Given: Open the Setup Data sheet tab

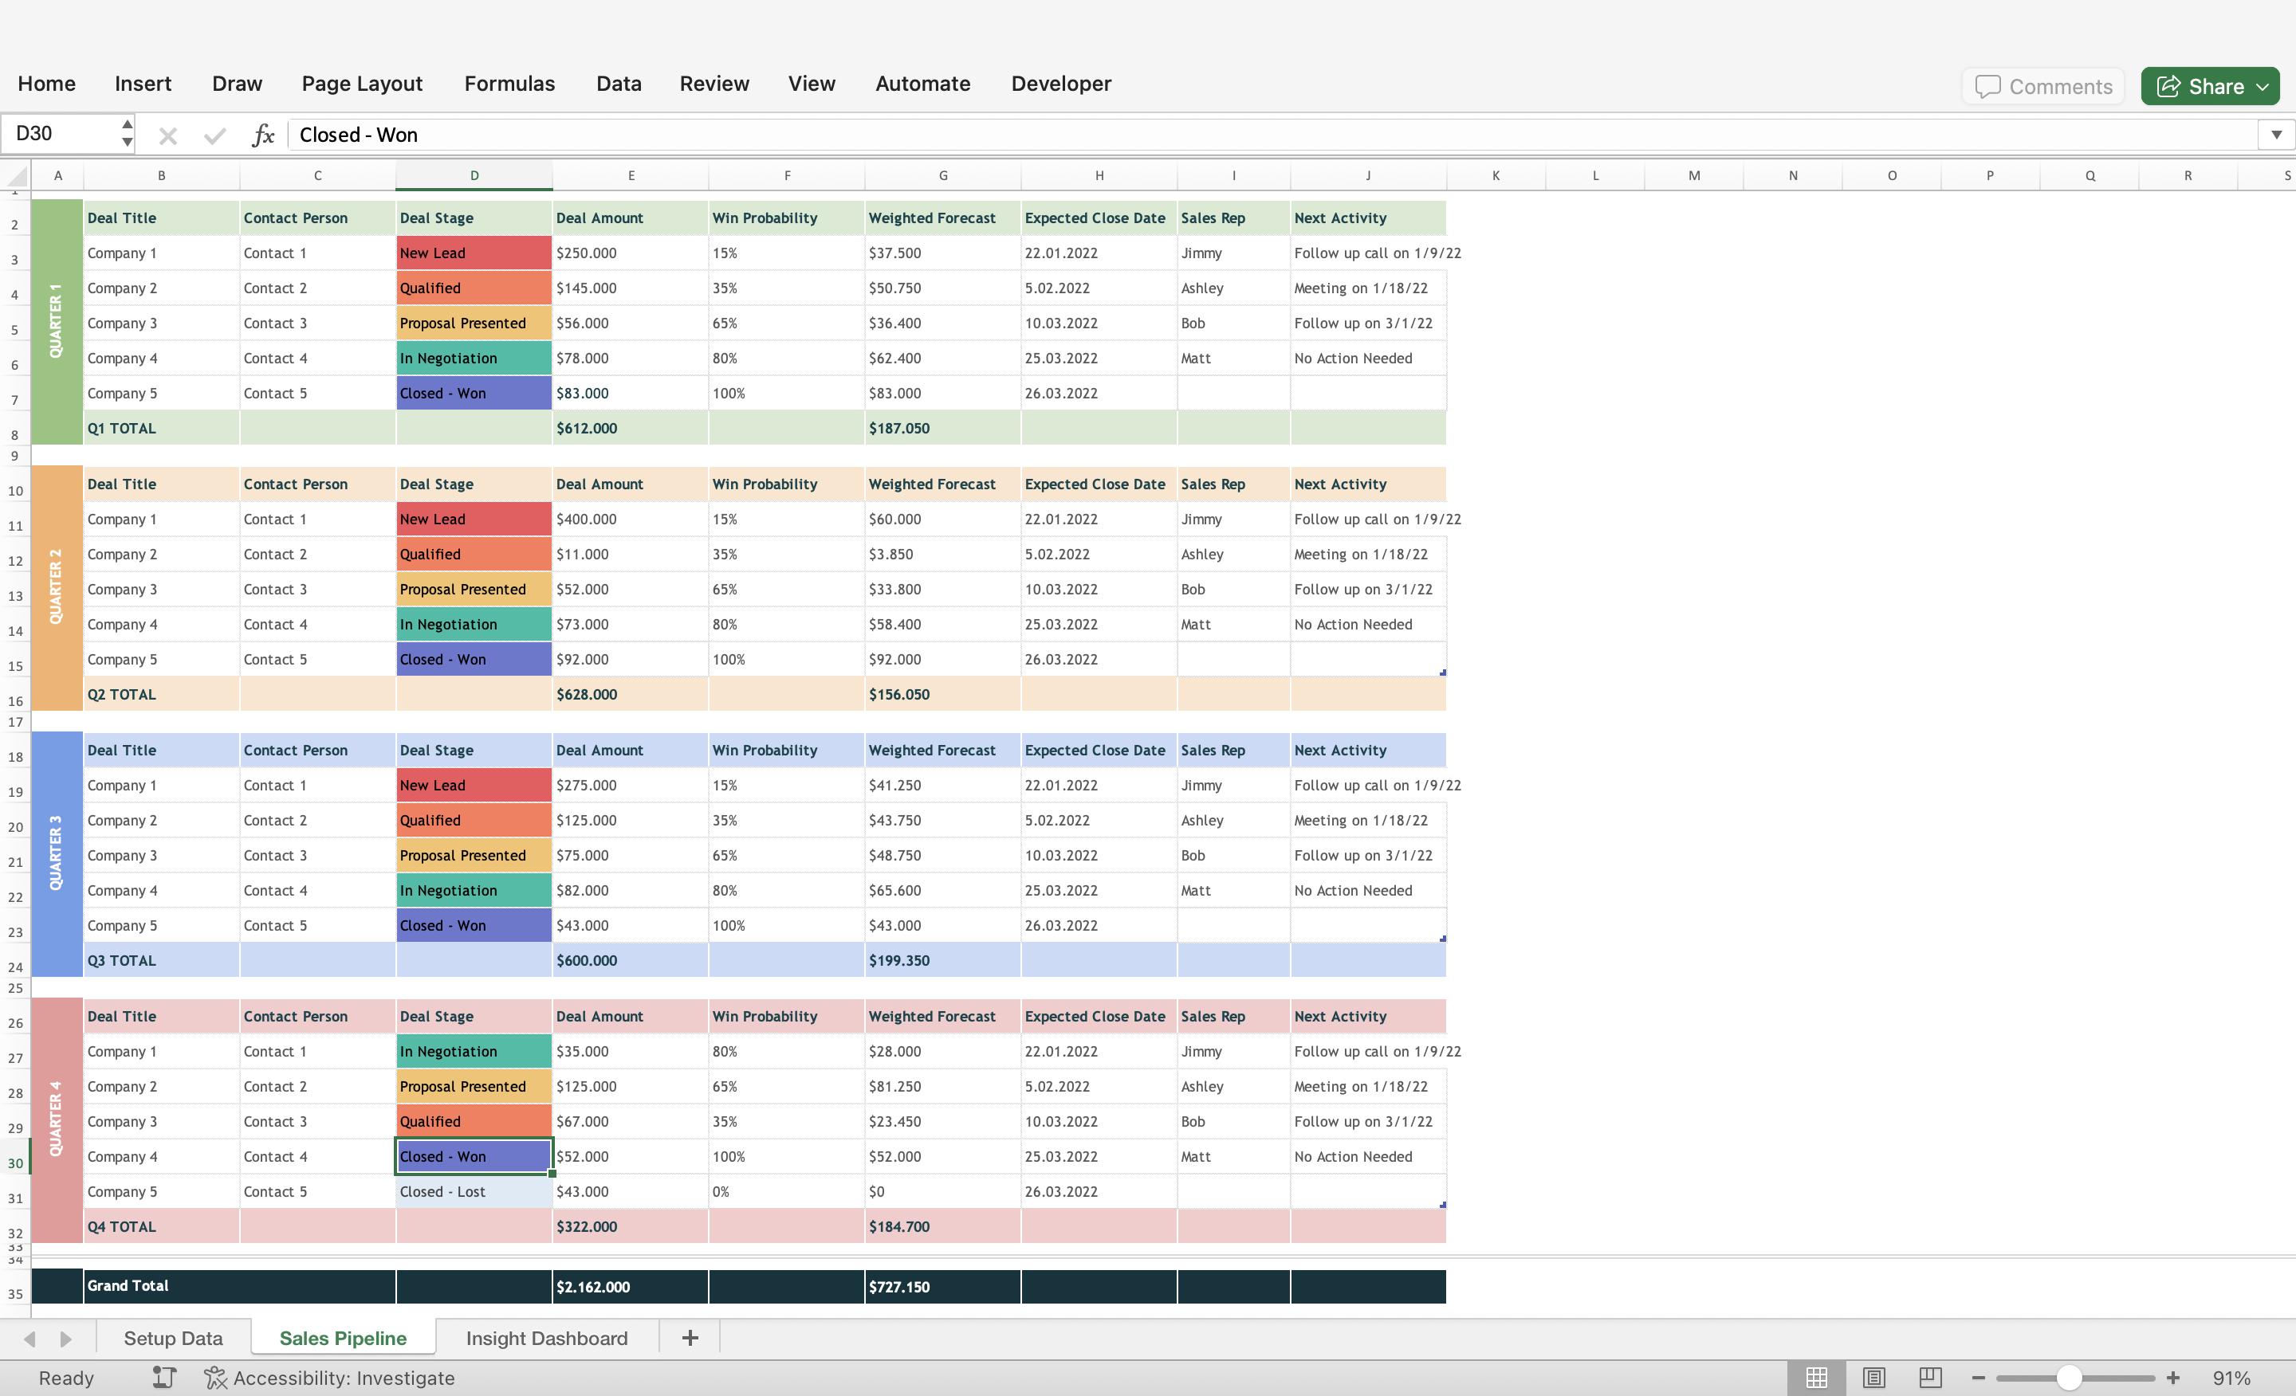Looking at the screenshot, I should coord(173,1337).
